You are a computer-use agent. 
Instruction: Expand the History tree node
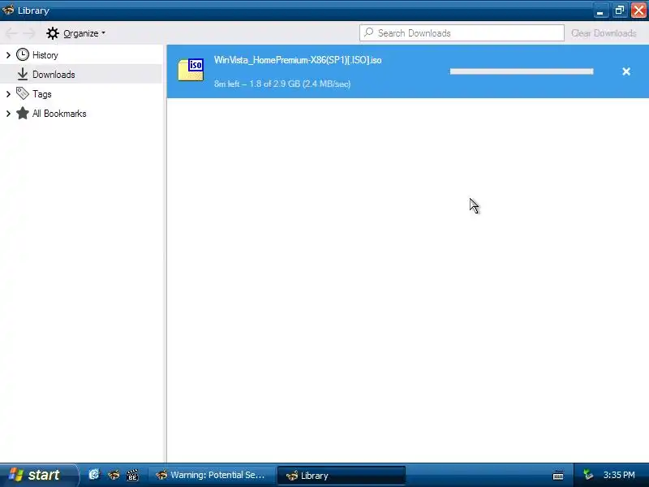click(8, 55)
